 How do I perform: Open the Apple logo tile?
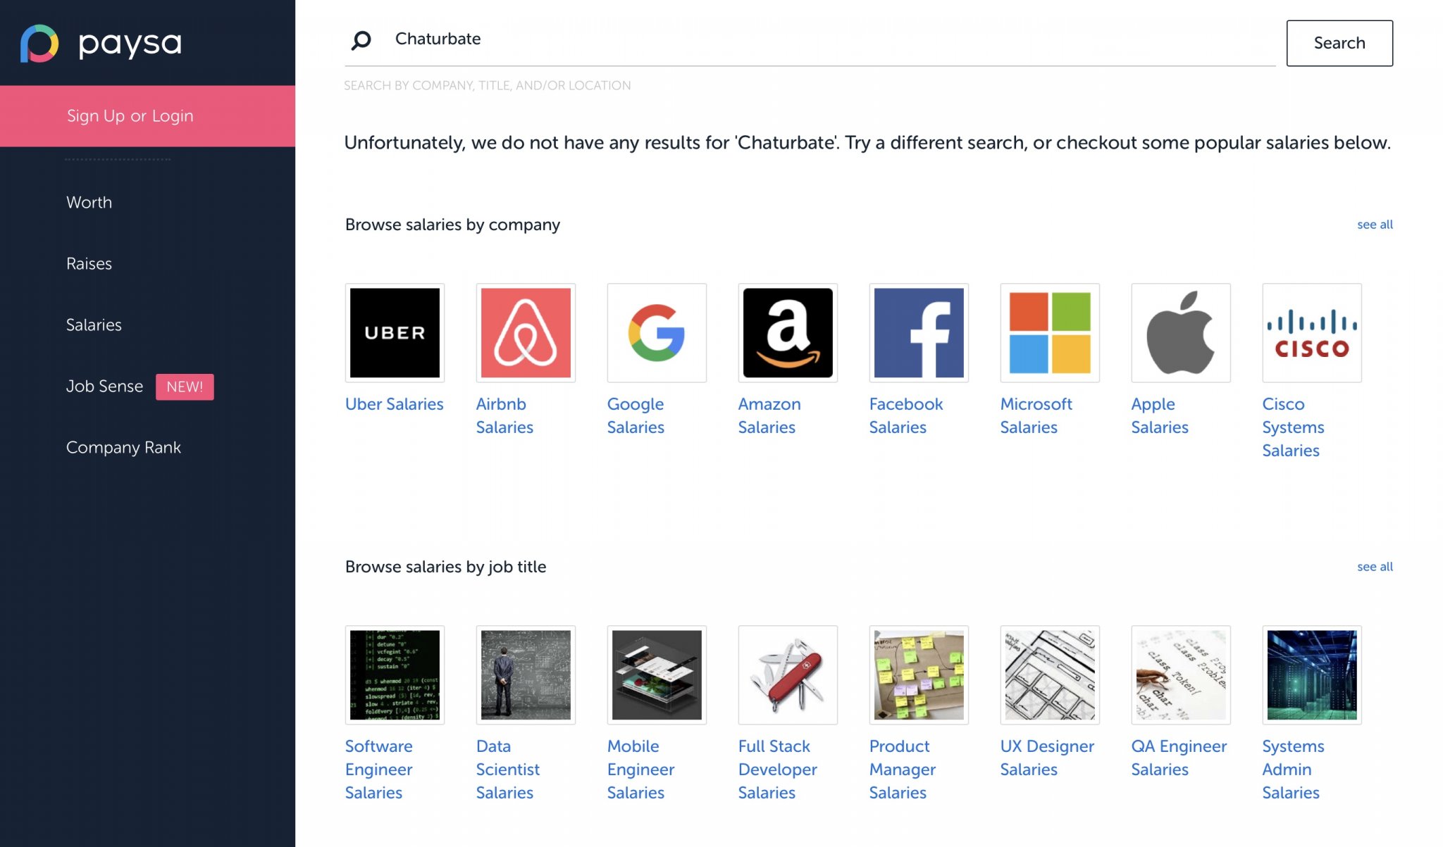coord(1181,332)
